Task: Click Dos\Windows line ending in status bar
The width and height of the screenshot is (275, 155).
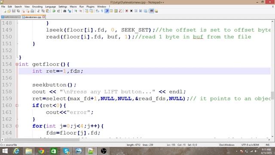Action: pos(227,145)
